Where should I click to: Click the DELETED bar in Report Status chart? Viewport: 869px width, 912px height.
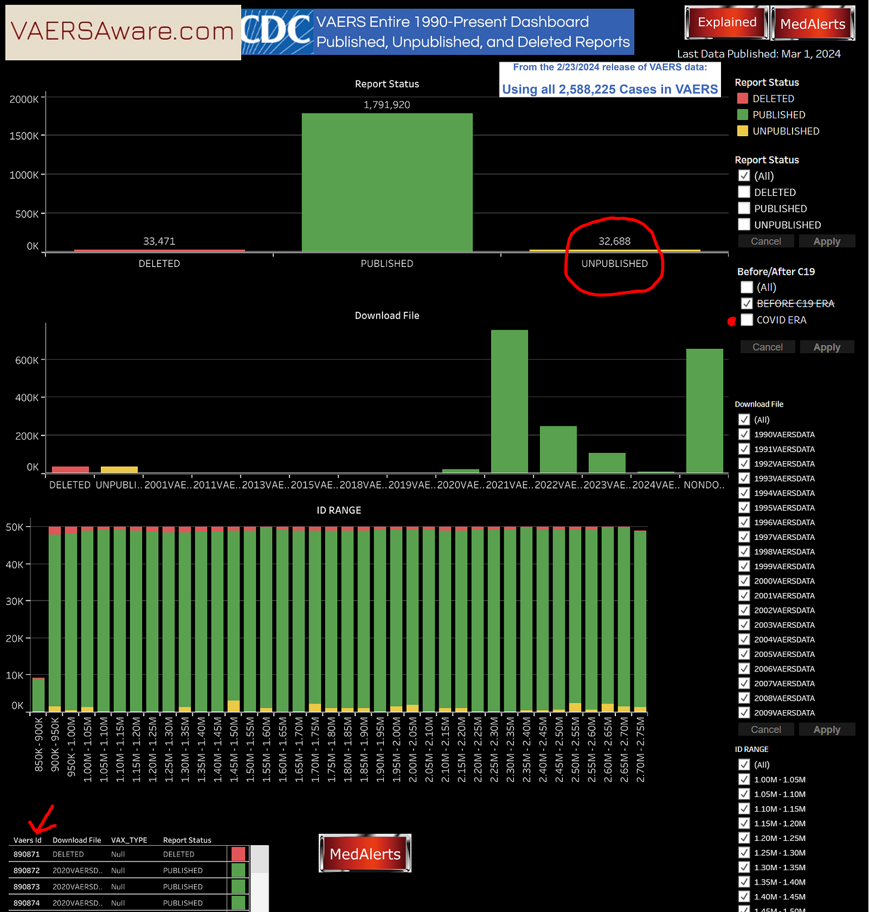[x=159, y=250]
